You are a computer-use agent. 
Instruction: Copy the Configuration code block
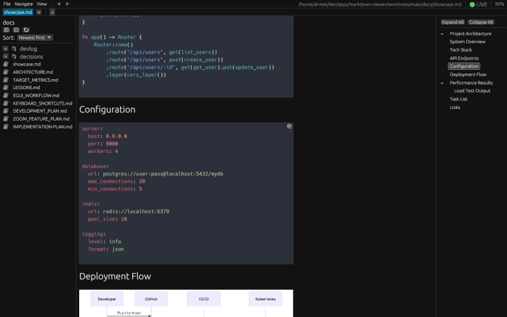(289, 126)
